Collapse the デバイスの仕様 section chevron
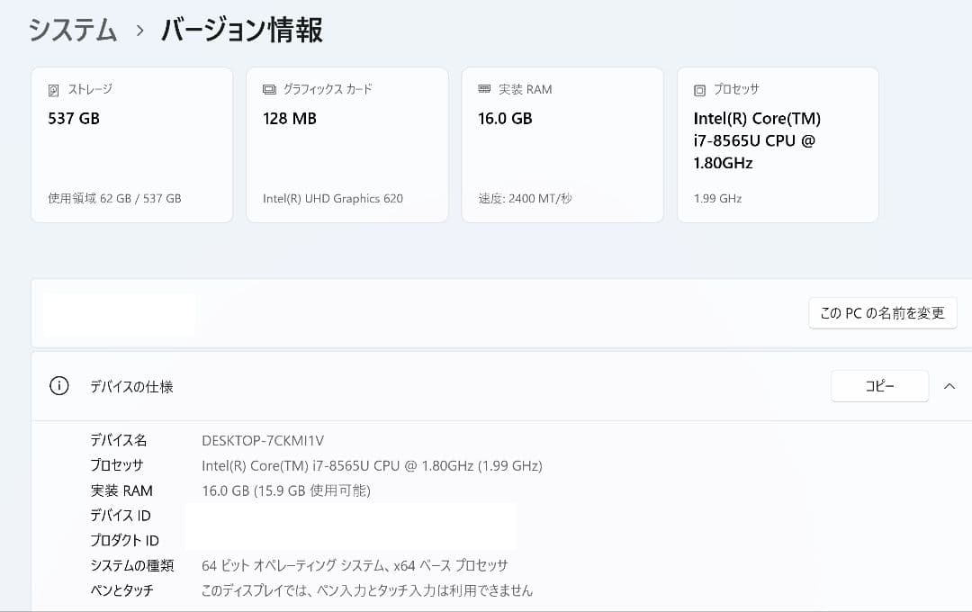This screenshot has height=612, width=972. 949,385
